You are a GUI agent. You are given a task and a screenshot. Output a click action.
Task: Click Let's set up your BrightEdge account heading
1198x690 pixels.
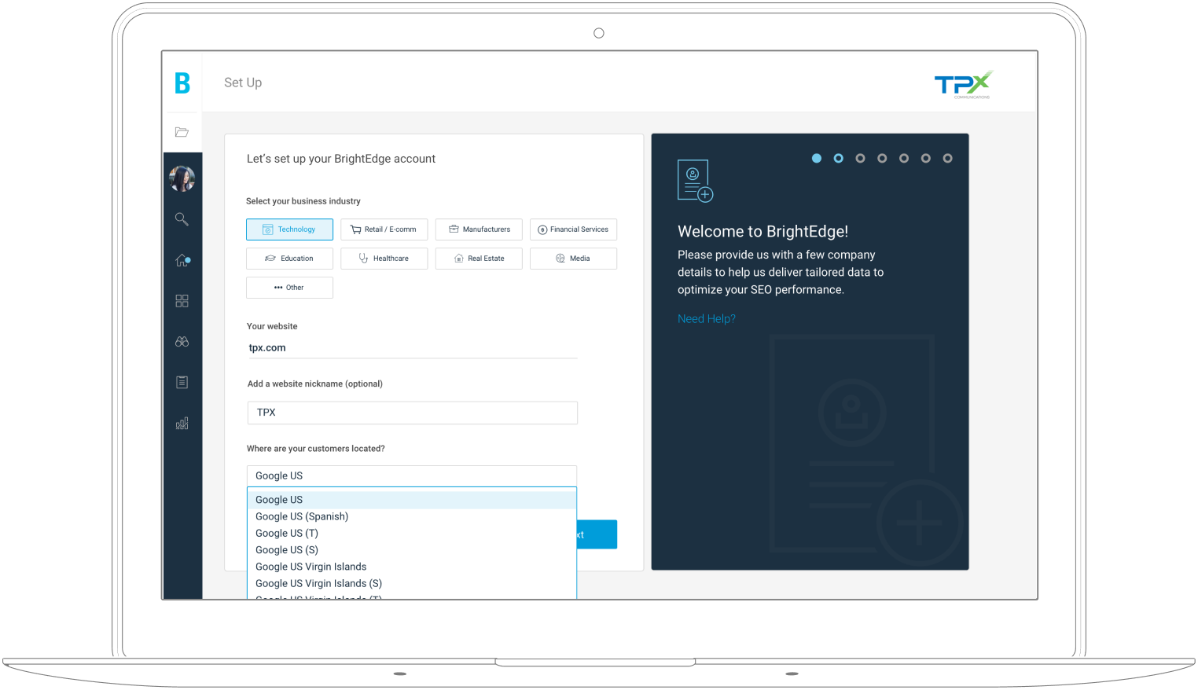pos(341,159)
